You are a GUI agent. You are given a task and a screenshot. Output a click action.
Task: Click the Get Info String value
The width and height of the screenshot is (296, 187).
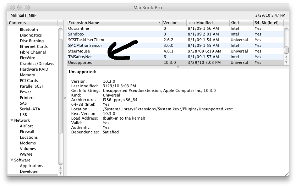click(159, 90)
